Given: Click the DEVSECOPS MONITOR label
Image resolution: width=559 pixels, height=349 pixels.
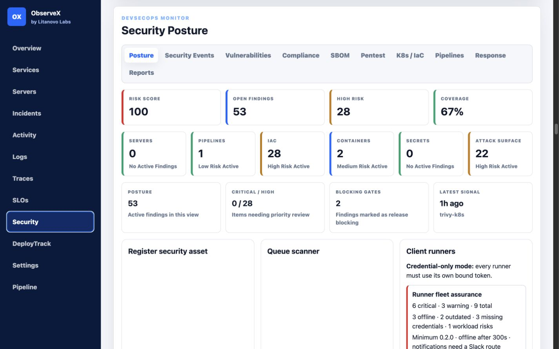Looking at the screenshot, I should pyautogui.click(x=155, y=18).
